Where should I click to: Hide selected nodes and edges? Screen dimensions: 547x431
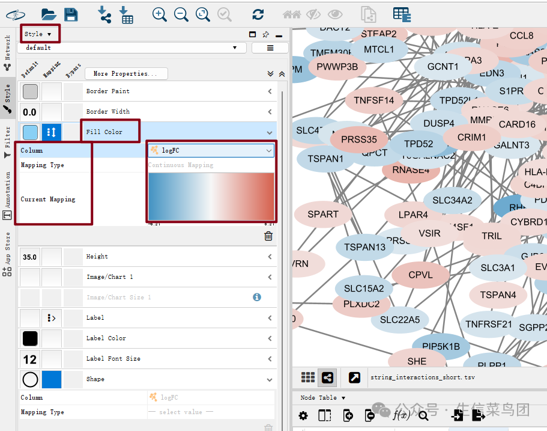313,14
